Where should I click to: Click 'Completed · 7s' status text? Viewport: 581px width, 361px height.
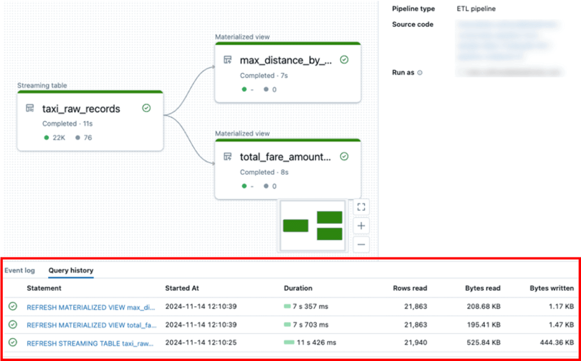pos(264,76)
